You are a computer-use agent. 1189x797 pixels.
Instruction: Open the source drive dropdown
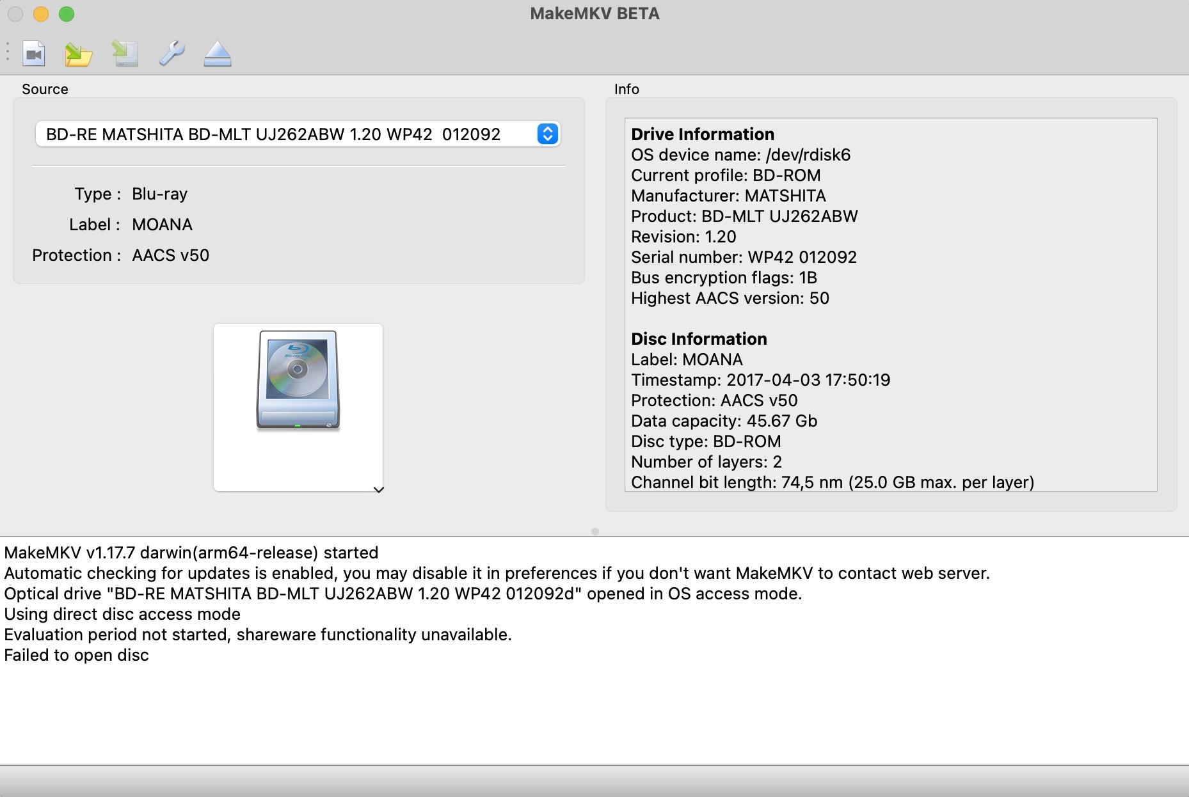coord(298,134)
